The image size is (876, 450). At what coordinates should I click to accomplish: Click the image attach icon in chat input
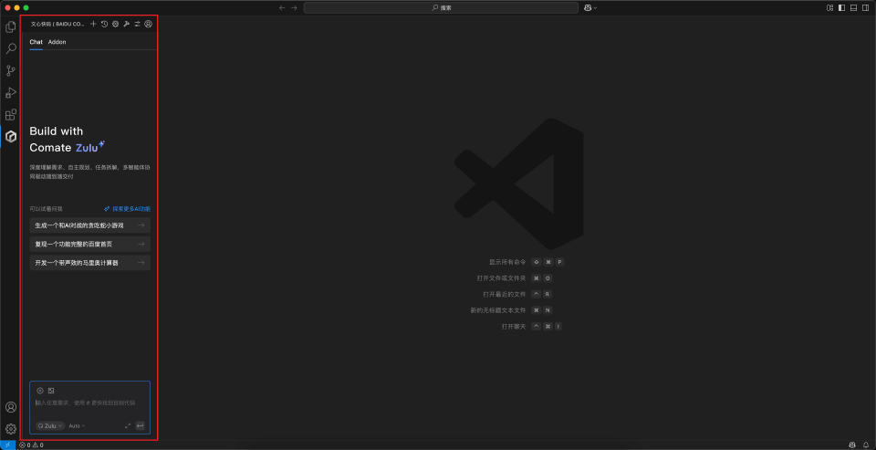coord(51,391)
